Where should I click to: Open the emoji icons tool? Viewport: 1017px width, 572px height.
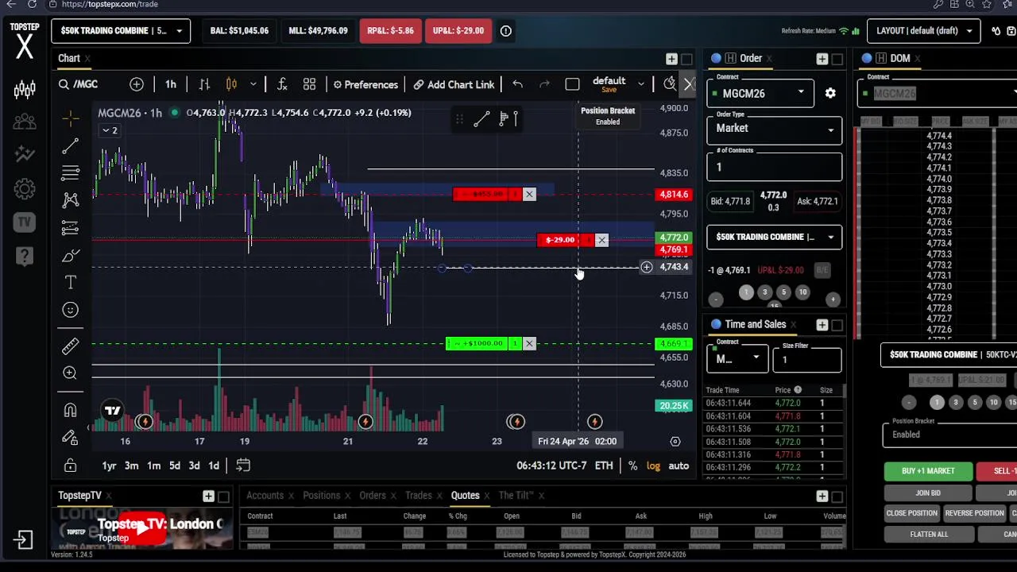[71, 310]
